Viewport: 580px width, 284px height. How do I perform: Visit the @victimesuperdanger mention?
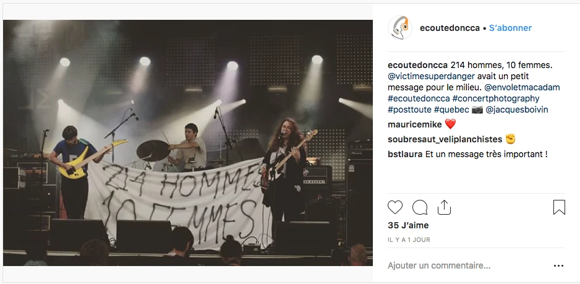[x=431, y=76]
